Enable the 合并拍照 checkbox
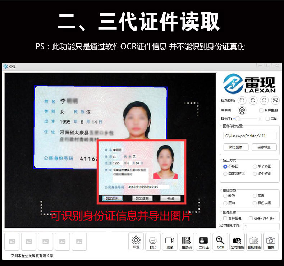The width and height of the screenshot is (284, 266). point(261,110)
